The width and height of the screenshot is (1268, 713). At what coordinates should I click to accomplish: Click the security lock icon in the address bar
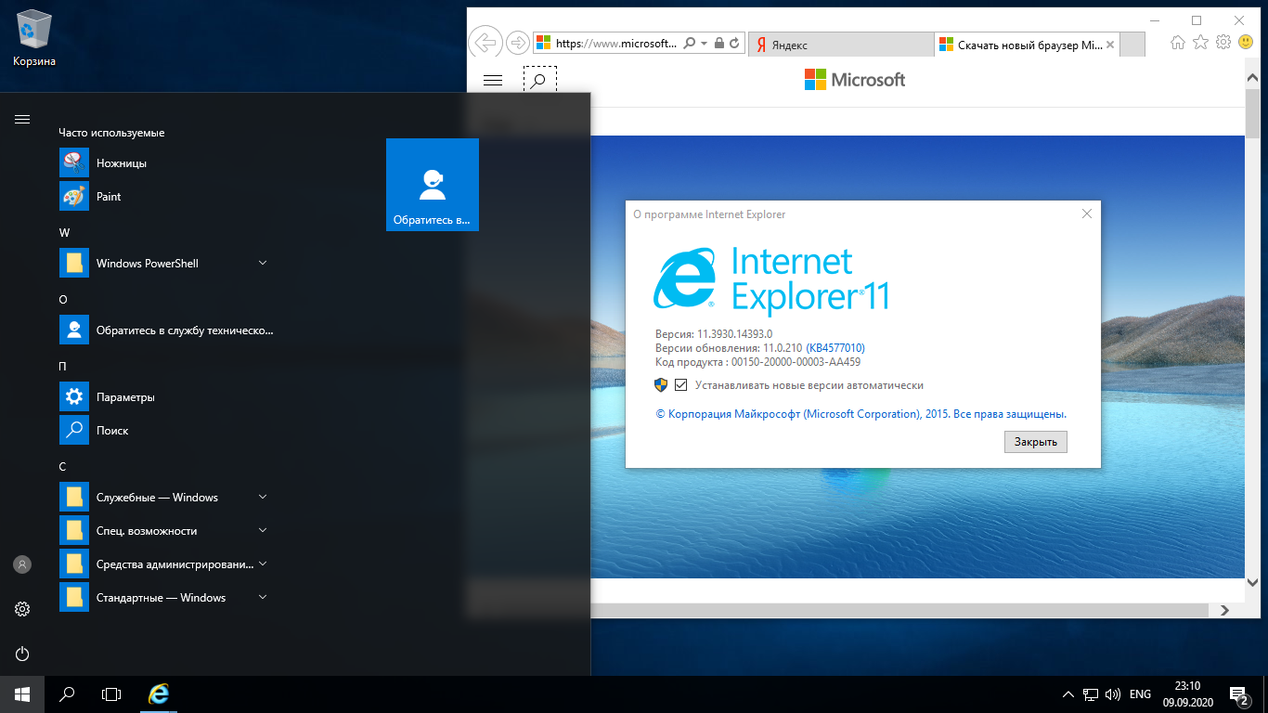719,43
